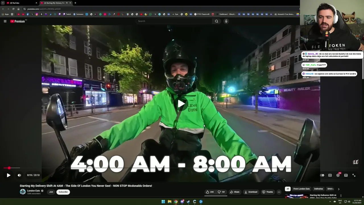Open Twitch bookmark

tap(67, 14)
